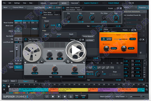The width and height of the screenshot is (151, 101).
Task: Open Macro Controls
Action: click(106, 96)
